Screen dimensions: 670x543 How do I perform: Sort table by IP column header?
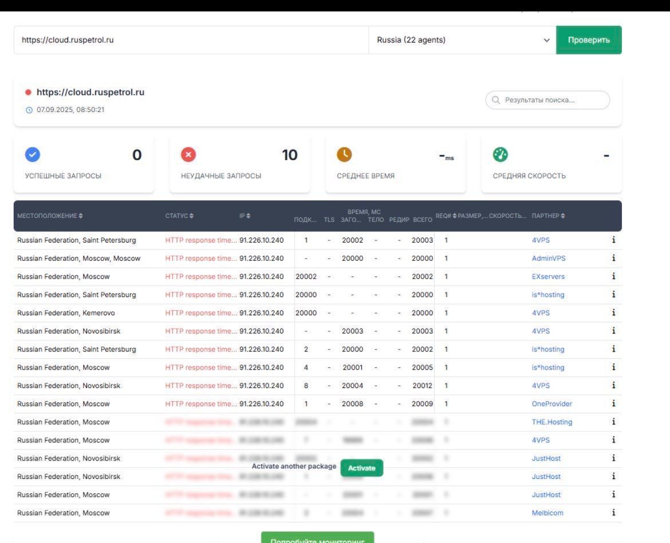pos(245,216)
